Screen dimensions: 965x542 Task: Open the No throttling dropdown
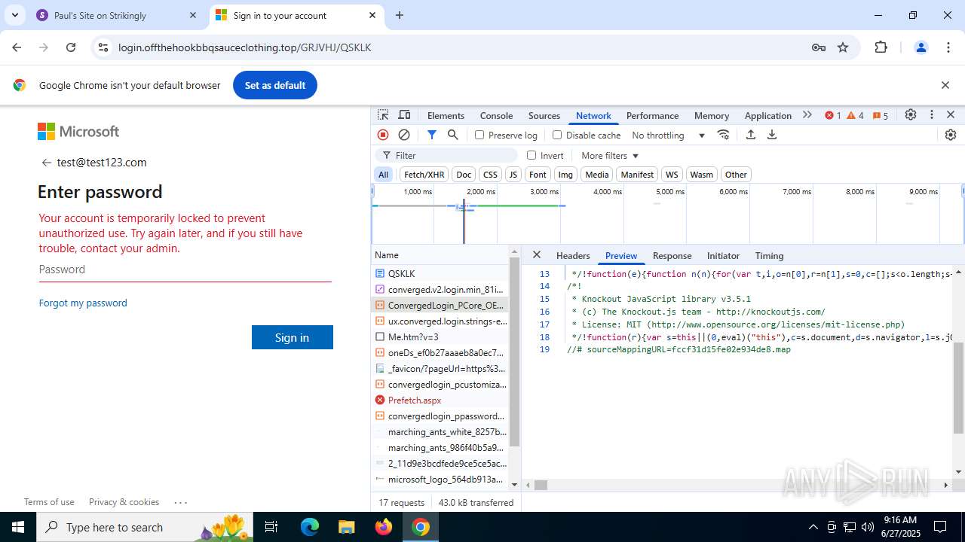(x=668, y=135)
